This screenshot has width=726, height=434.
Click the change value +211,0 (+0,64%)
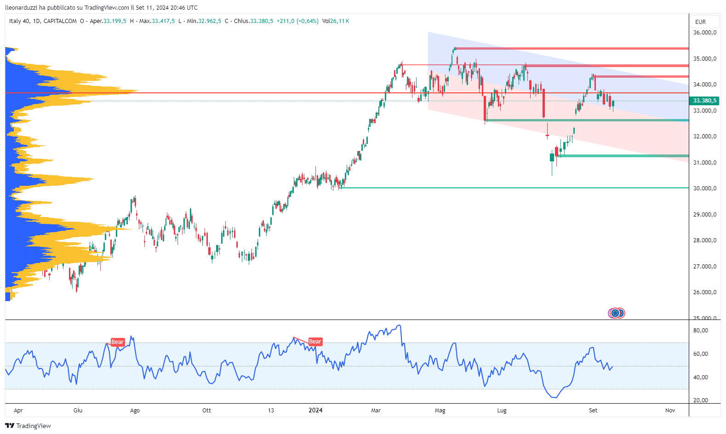297,21
